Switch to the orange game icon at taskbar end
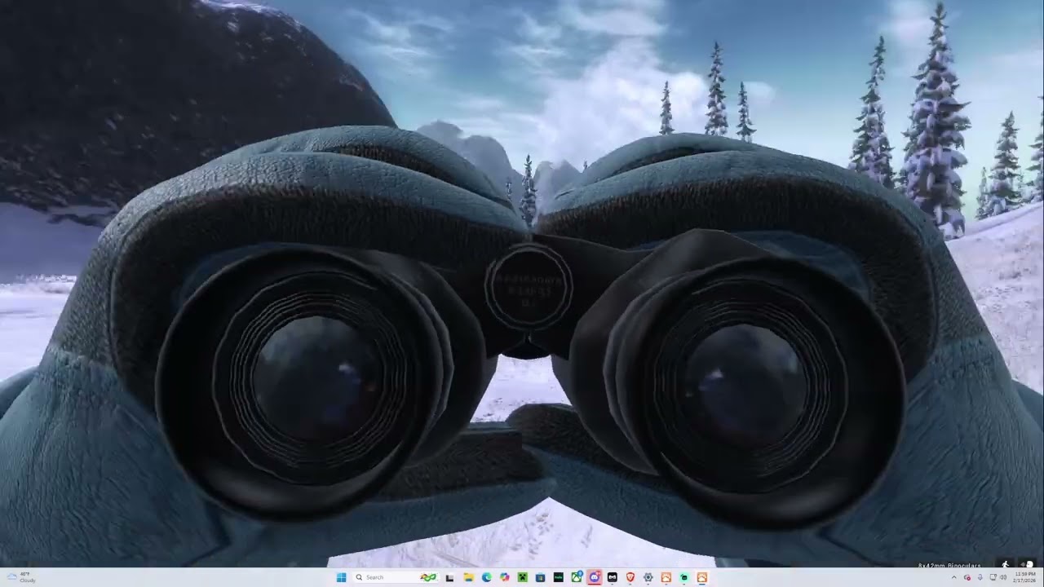Image resolution: width=1044 pixels, height=587 pixels. coord(702,577)
